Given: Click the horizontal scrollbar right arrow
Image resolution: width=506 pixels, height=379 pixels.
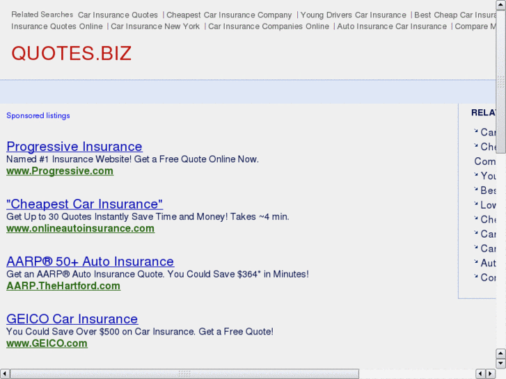Looking at the screenshot, I should (491, 374).
